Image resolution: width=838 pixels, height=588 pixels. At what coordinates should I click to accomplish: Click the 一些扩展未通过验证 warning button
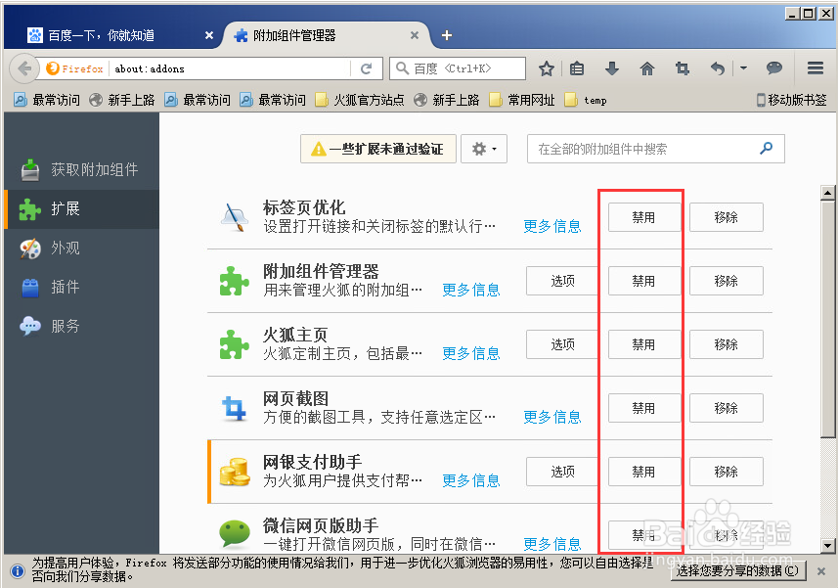pos(378,149)
